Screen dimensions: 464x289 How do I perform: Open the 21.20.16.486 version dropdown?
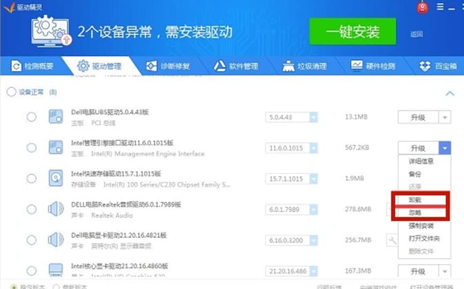(313, 271)
